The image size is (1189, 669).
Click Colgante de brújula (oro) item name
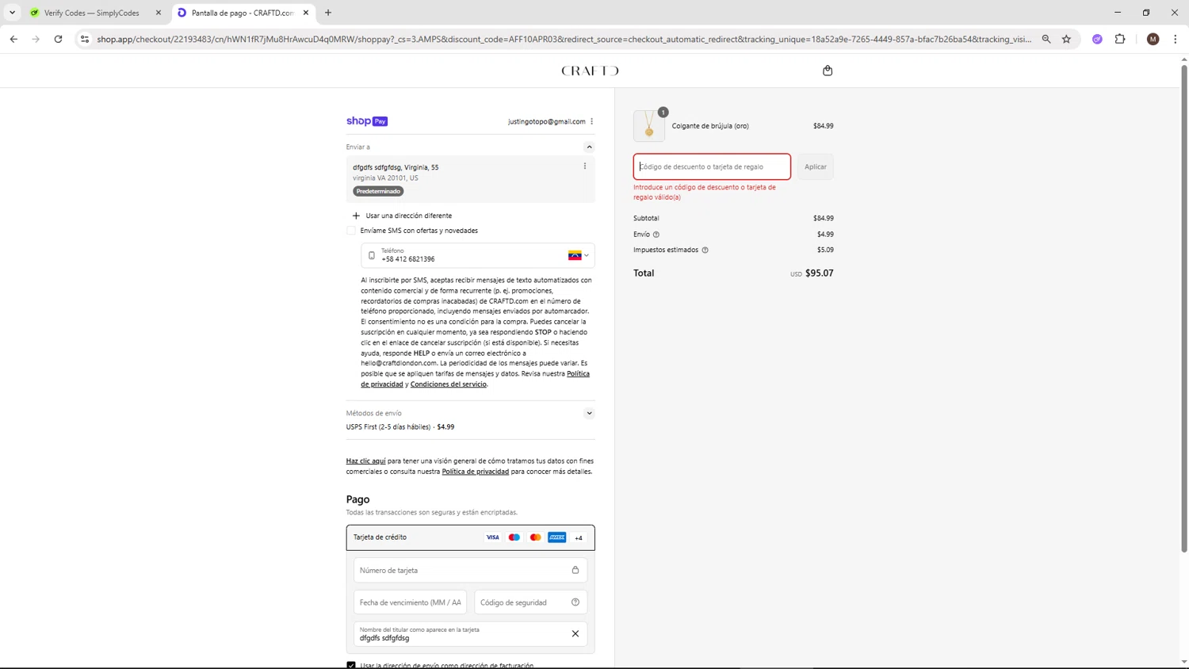pyautogui.click(x=710, y=126)
